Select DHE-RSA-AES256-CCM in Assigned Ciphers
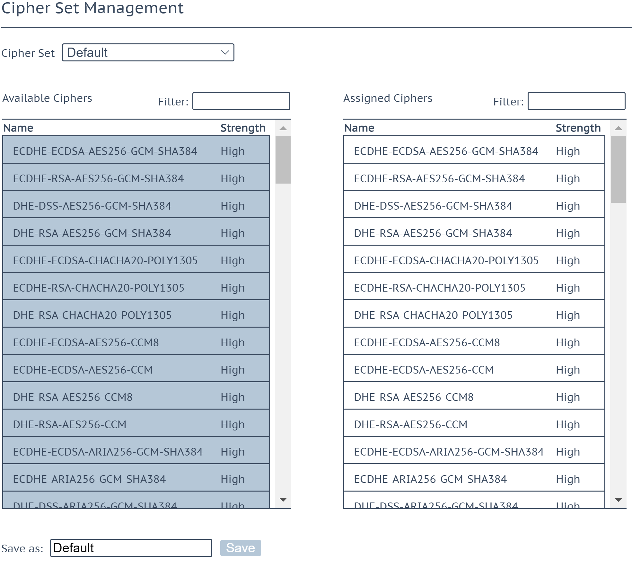This screenshot has height=561, width=632. [474, 423]
